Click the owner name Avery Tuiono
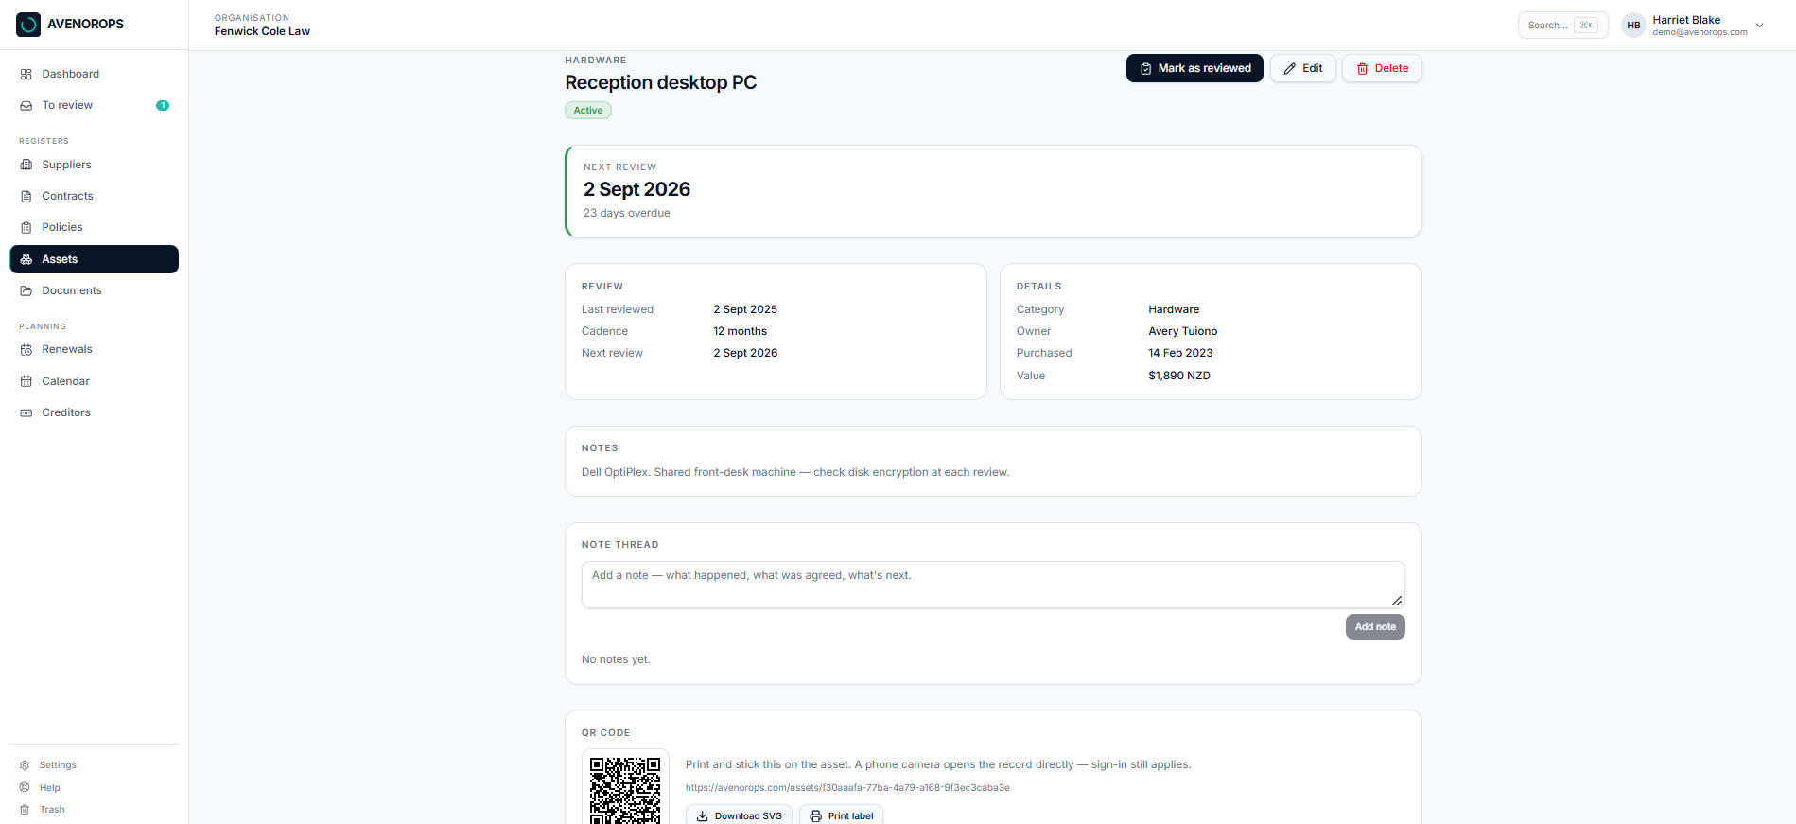1796x824 pixels. pos(1182,331)
